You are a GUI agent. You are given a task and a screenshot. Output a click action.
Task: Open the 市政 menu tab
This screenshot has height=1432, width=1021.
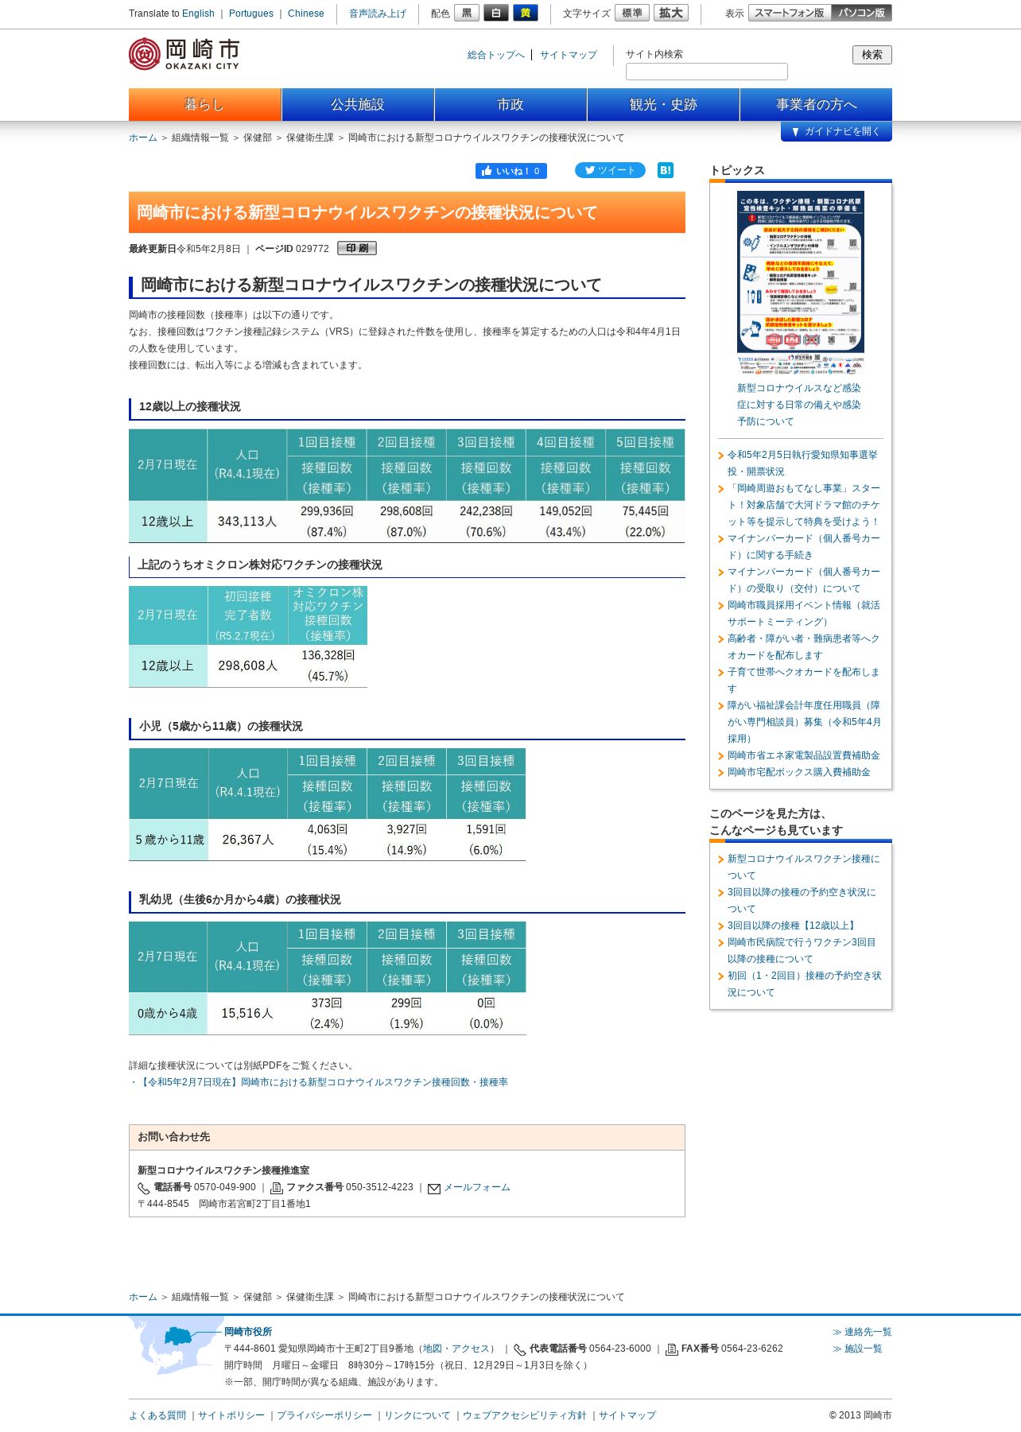pyautogui.click(x=510, y=104)
